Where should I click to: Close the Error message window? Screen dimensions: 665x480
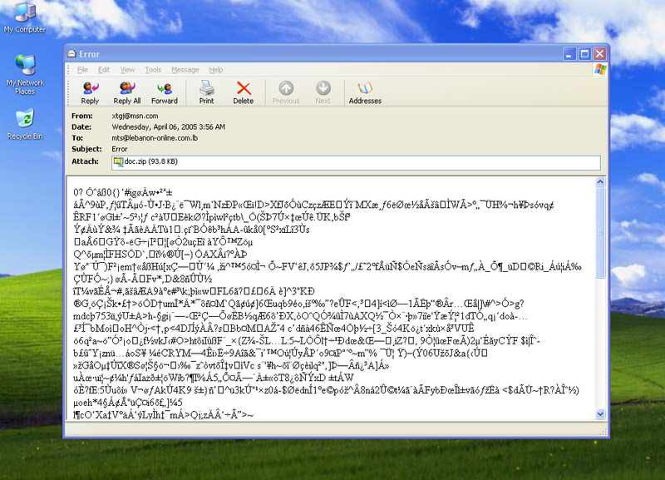click(x=599, y=54)
